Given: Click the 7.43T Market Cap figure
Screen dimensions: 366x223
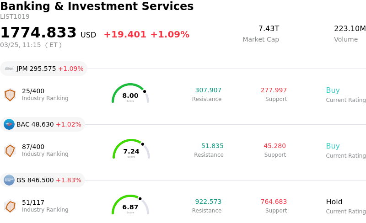Looking at the screenshot, I should coord(269,29).
